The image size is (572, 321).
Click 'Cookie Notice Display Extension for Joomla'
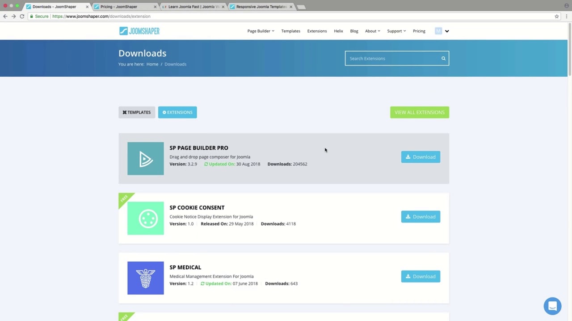click(211, 217)
